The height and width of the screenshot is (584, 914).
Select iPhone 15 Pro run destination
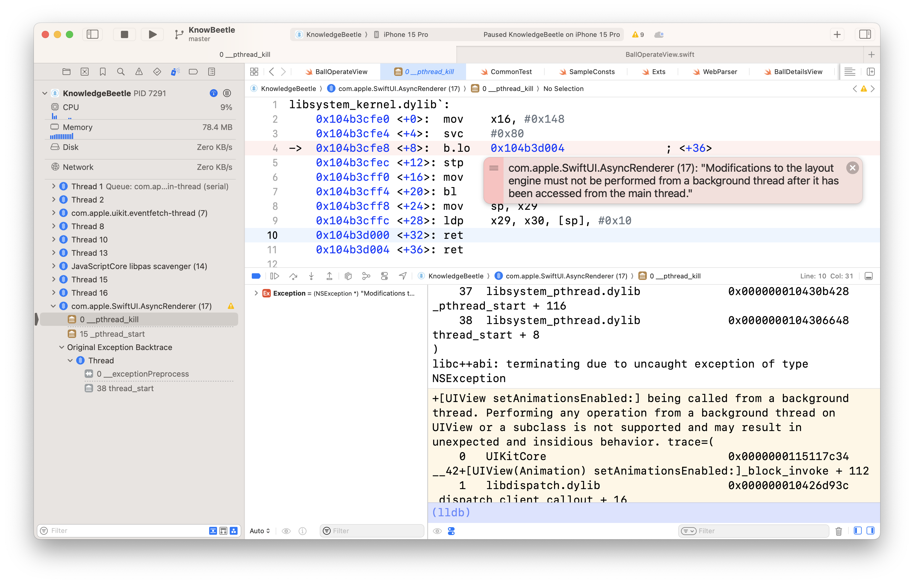tap(401, 34)
